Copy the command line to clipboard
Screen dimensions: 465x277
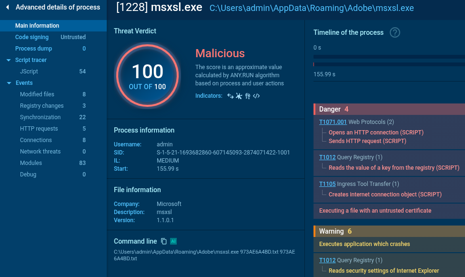pyautogui.click(x=164, y=241)
